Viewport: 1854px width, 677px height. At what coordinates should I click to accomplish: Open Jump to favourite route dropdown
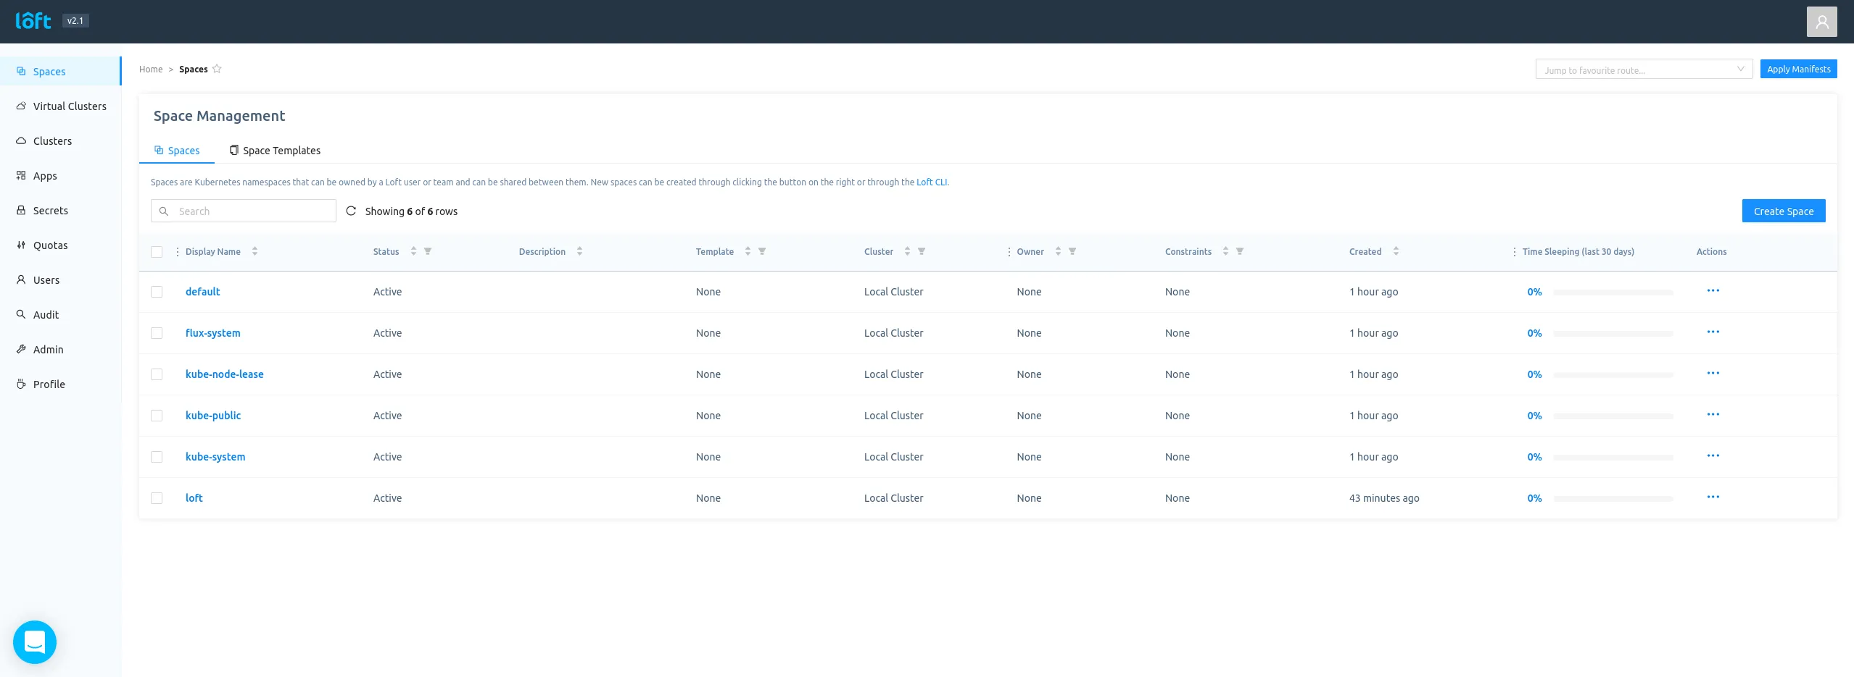(x=1644, y=70)
